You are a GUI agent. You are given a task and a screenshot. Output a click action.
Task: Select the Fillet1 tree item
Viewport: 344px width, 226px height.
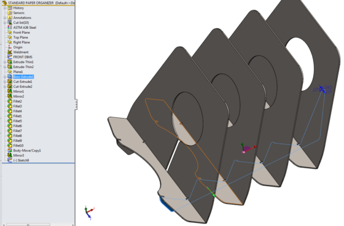15,116
